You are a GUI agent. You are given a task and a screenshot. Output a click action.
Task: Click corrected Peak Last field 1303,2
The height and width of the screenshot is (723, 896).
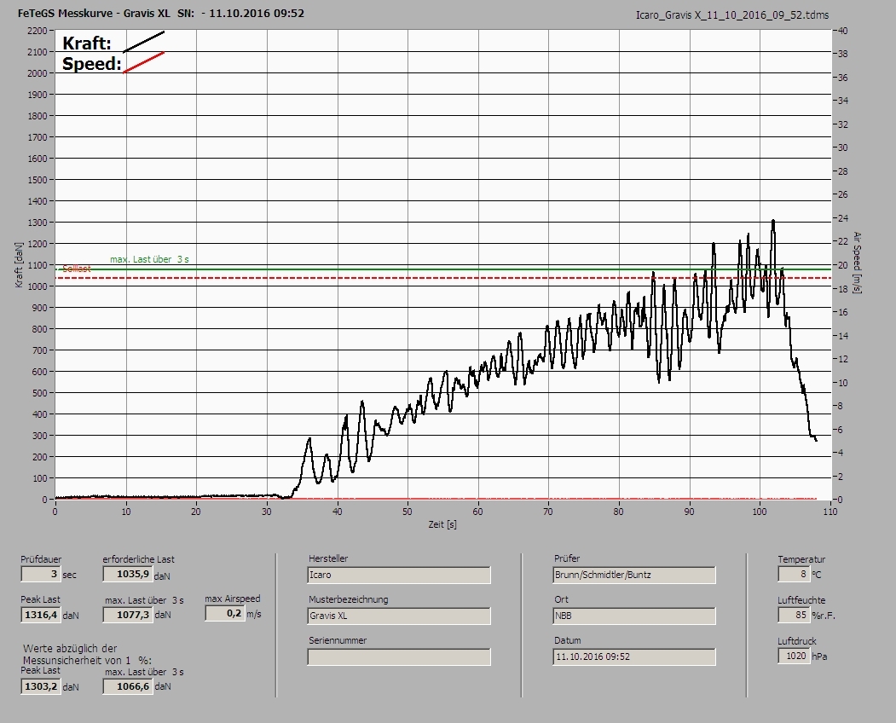tap(41, 685)
